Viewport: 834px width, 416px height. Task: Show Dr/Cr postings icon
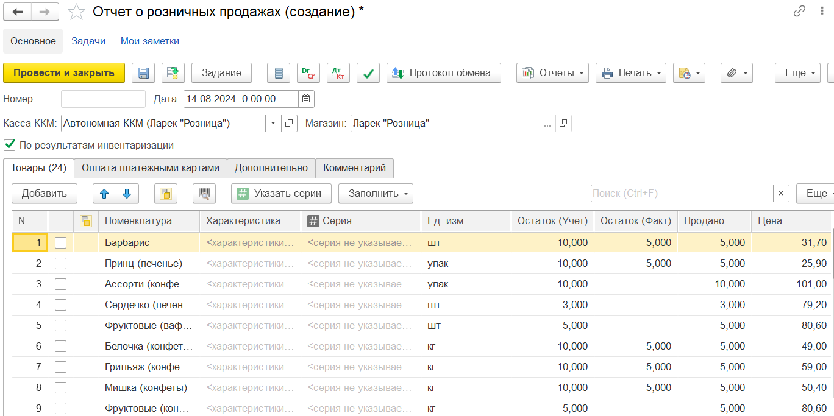click(308, 73)
